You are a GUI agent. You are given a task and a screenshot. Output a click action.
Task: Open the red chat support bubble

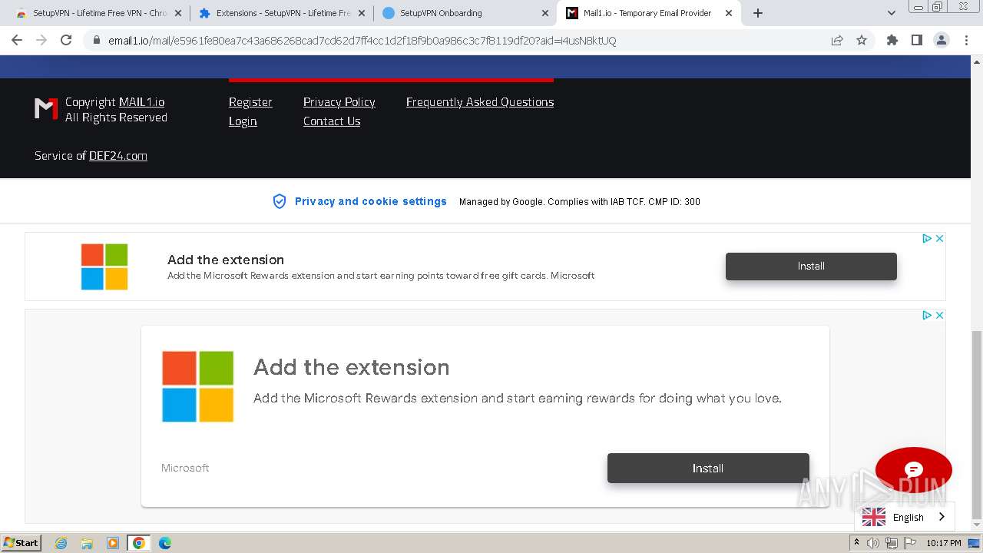914,470
